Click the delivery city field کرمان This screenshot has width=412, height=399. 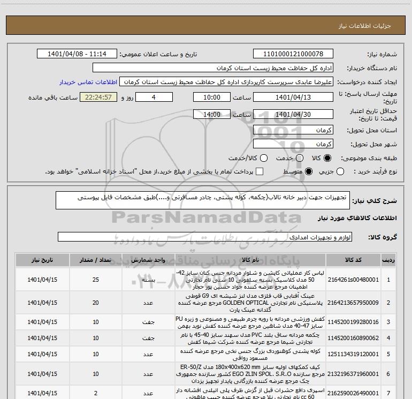[x=293, y=144]
